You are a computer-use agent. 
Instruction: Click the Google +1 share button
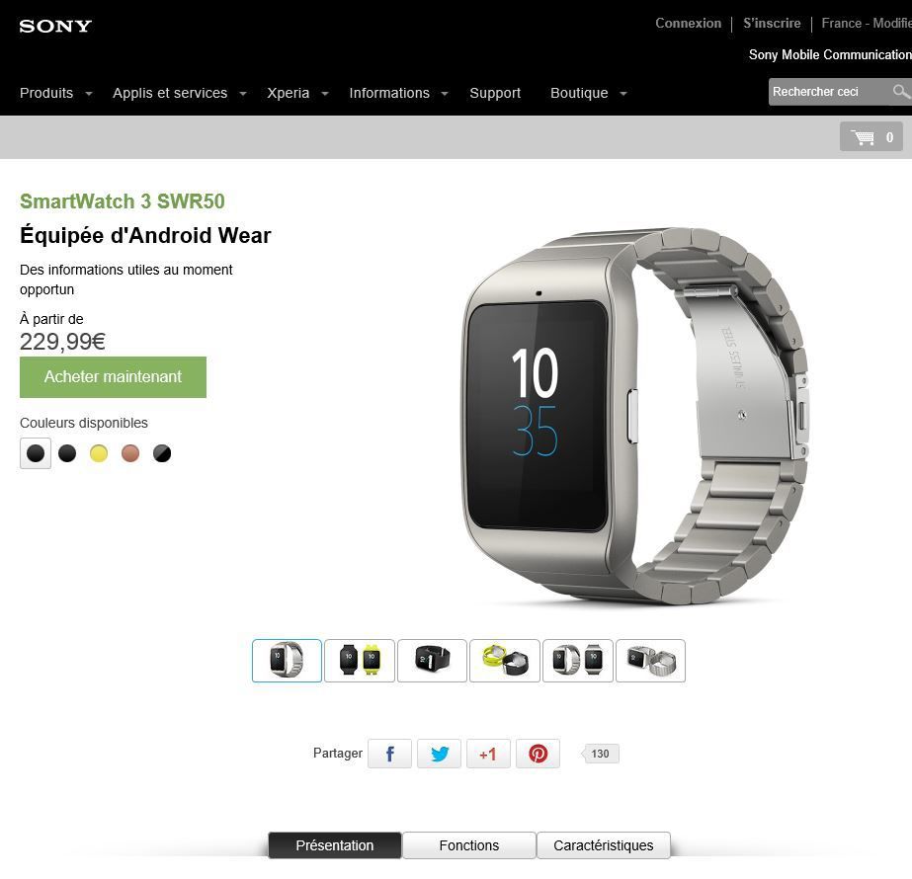pyautogui.click(x=488, y=754)
